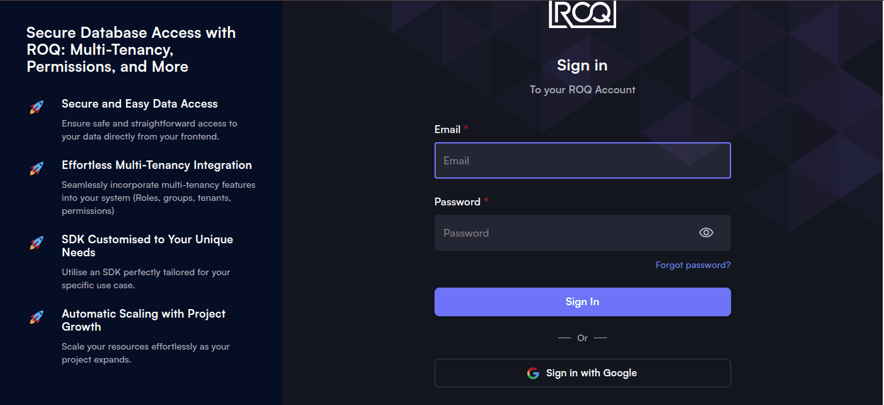Viewport: 884px width, 405px height.
Task: Toggle password visibility with the eye icon
Action: [706, 233]
